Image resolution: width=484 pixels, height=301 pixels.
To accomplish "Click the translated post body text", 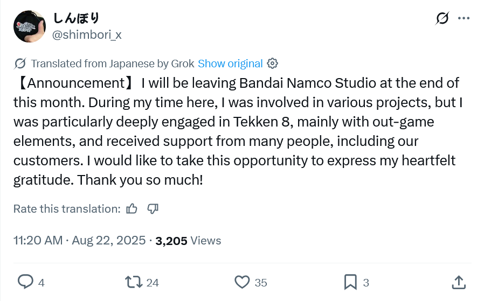I will coord(237,131).
